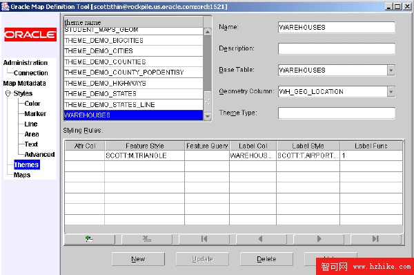Click the theme name column header
Screen dimensions: 414x275
click(x=133, y=22)
